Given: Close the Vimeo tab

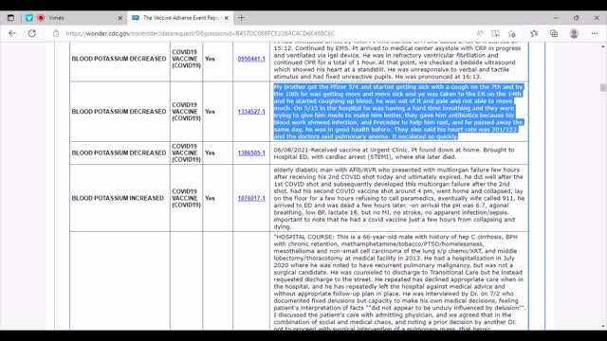Looking at the screenshot, I should click(x=120, y=18).
